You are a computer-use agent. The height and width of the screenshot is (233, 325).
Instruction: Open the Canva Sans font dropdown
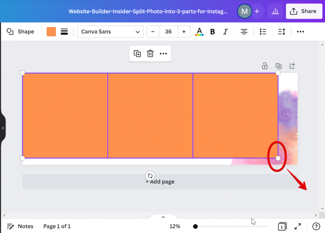coord(110,31)
